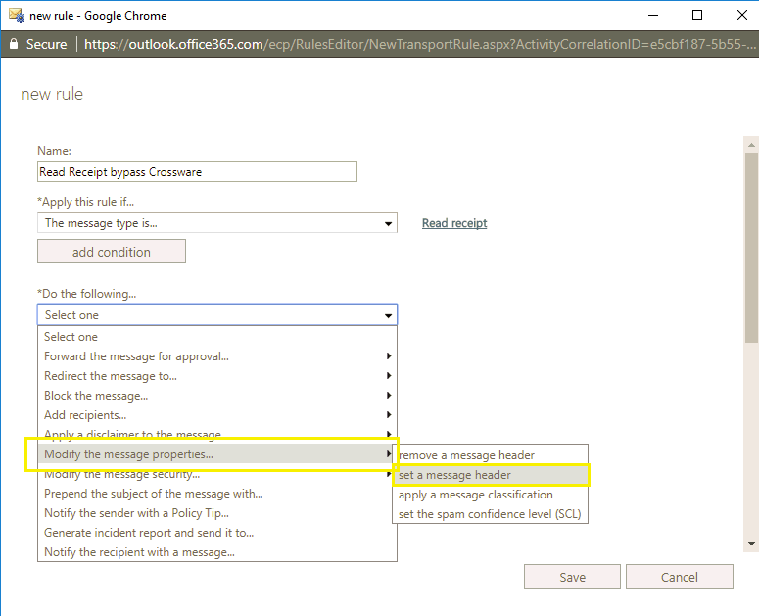The image size is (759, 616).
Task: Select 'Add recipients...' option
Action: (216, 415)
